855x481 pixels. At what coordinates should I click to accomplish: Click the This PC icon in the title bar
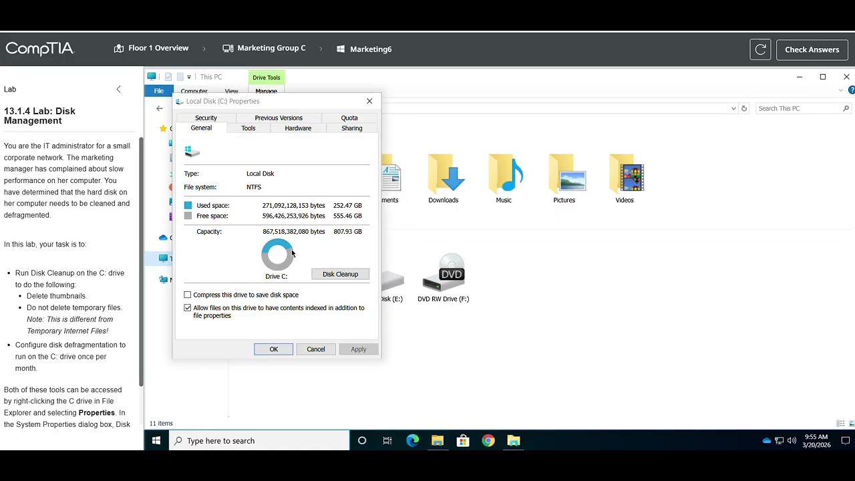tap(152, 77)
